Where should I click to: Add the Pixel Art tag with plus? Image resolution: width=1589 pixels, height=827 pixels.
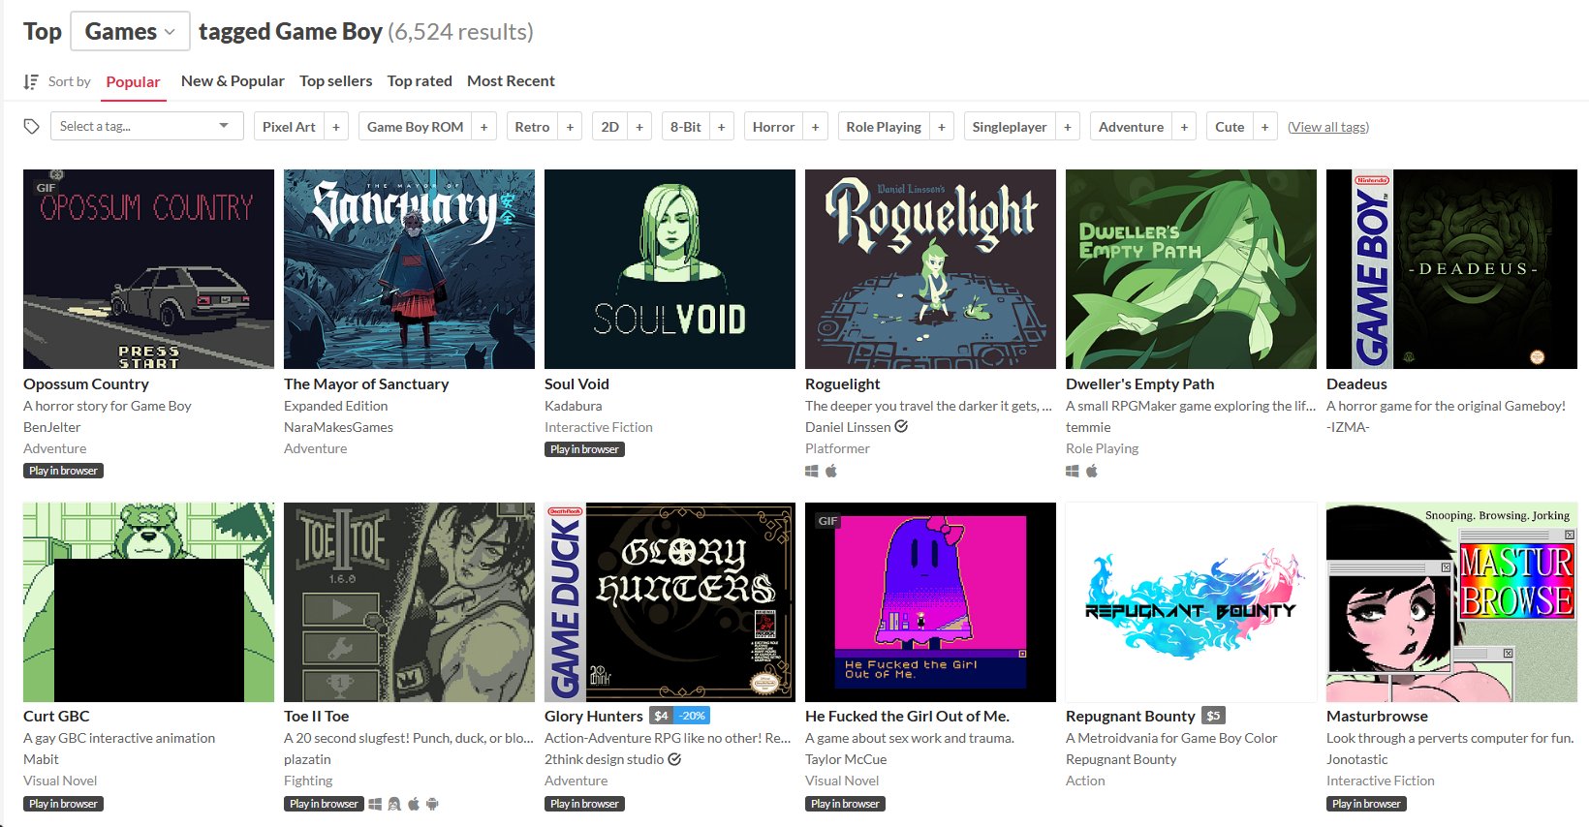(x=336, y=127)
